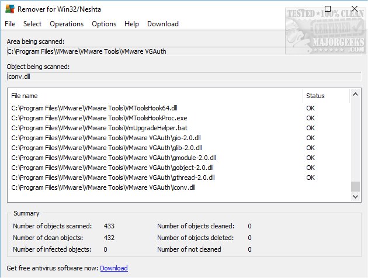
Task: Open the File menu
Action: (x=10, y=24)
